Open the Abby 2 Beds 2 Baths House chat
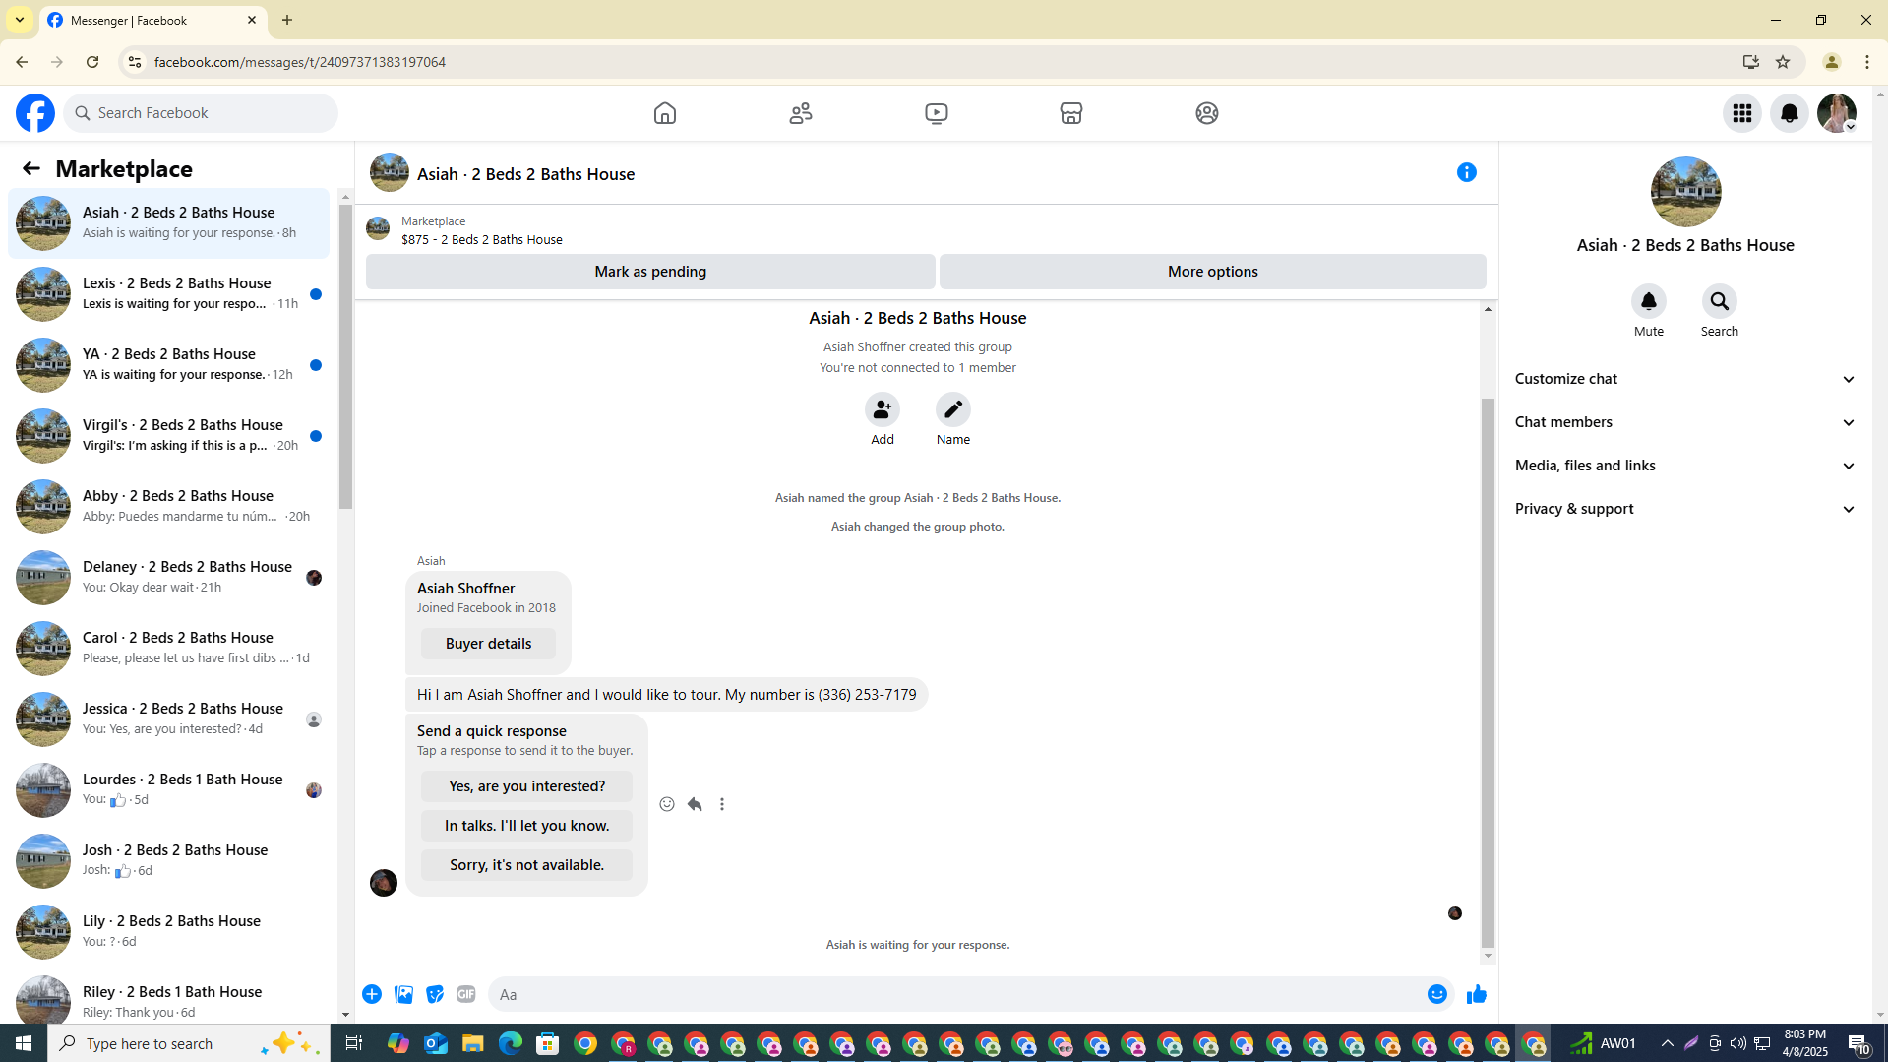This screenshot has height=1062, width=1888. tap(168, 507)
